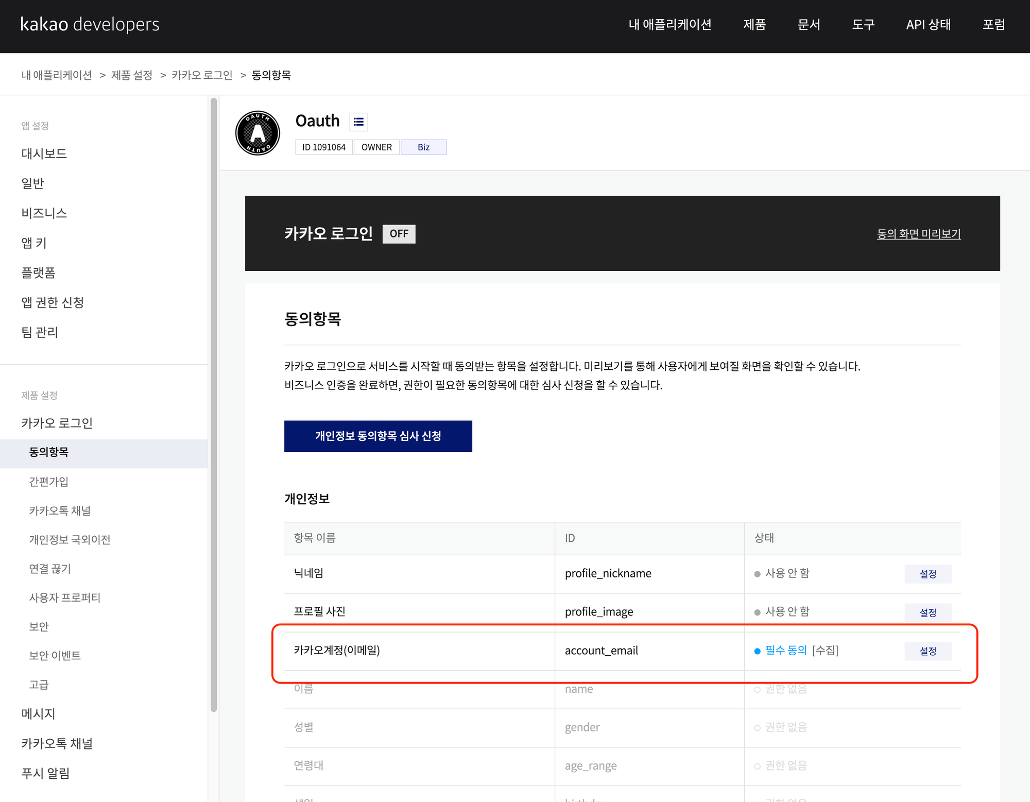This screenshot has width=1030, height=802.
Task: Open API 상태 in top navigation
Action: pyautogui.click(x=928, y=24)
